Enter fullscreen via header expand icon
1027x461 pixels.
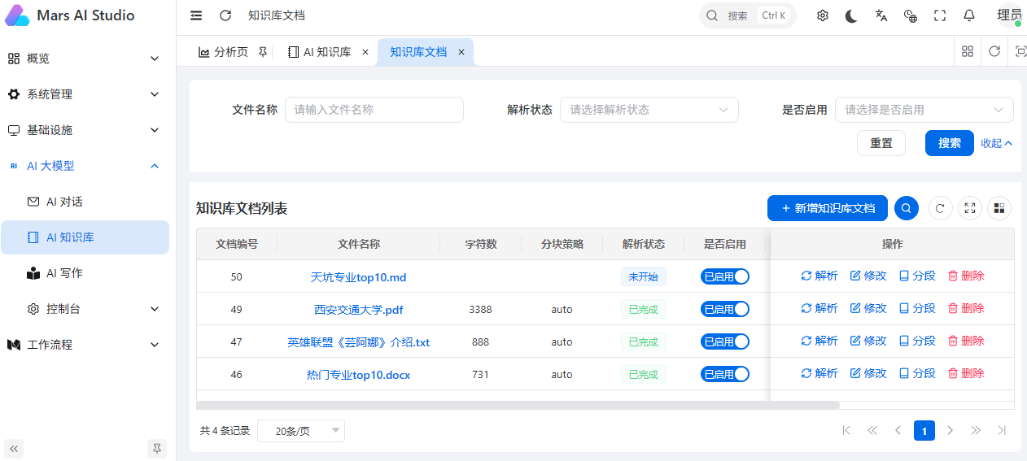(940, 15)
